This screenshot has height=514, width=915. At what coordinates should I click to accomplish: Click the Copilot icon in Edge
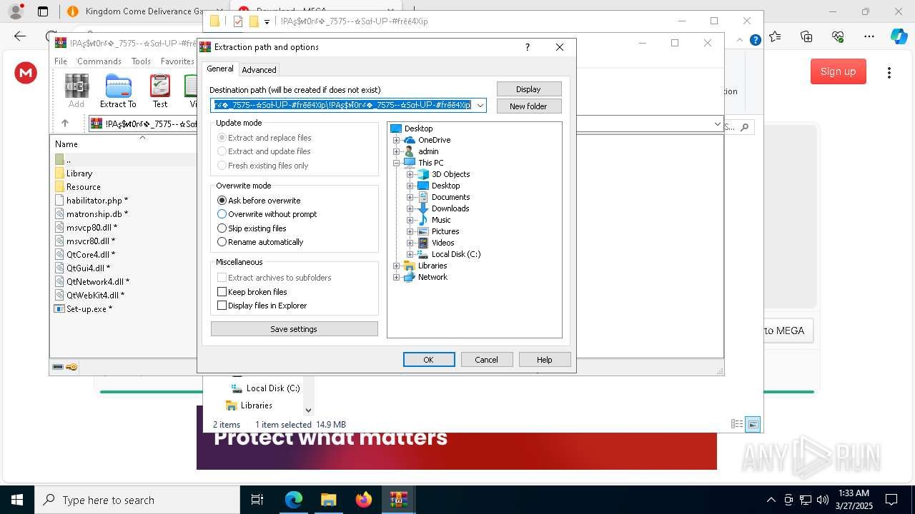pyautogui.click(x=899, y=36)
